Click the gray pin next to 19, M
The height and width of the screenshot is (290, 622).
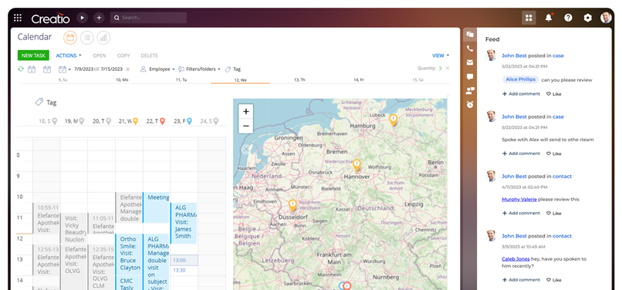click(x=81, y=121)
